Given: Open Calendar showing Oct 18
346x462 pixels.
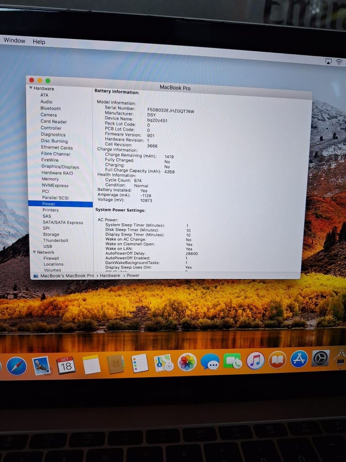Looking at the screenshot, I should tap(66, 365).
